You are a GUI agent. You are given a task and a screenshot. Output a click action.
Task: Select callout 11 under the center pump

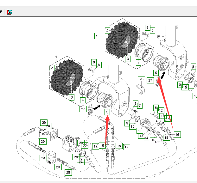tap(140, 131)
